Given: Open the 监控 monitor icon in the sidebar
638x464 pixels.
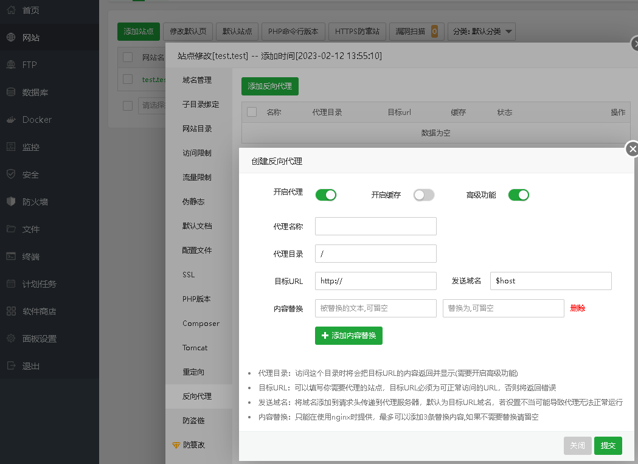Looking at the screenshot, I should [x=11, y=147].
